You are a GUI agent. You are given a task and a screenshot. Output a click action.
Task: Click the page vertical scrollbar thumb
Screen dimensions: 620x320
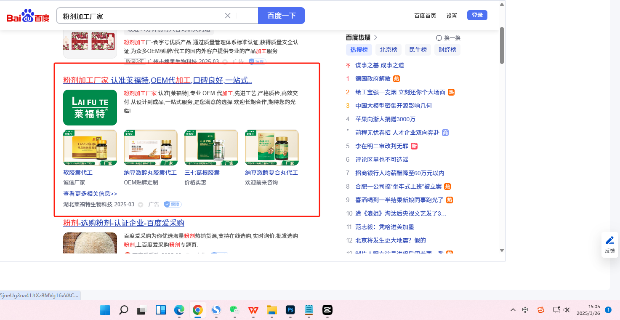tap(502, 45)
